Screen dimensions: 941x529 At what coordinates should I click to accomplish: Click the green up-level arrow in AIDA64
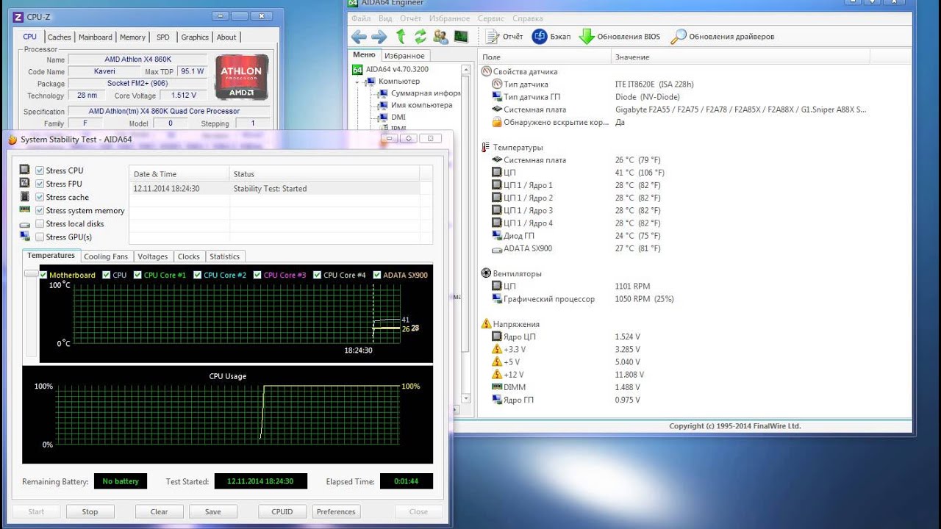pyautogui.click(x=401, y=37)
